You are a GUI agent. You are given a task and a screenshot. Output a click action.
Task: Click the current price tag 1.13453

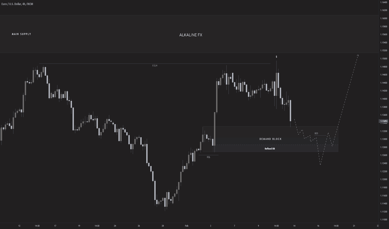pyautogui.click(x=384, y=121)
